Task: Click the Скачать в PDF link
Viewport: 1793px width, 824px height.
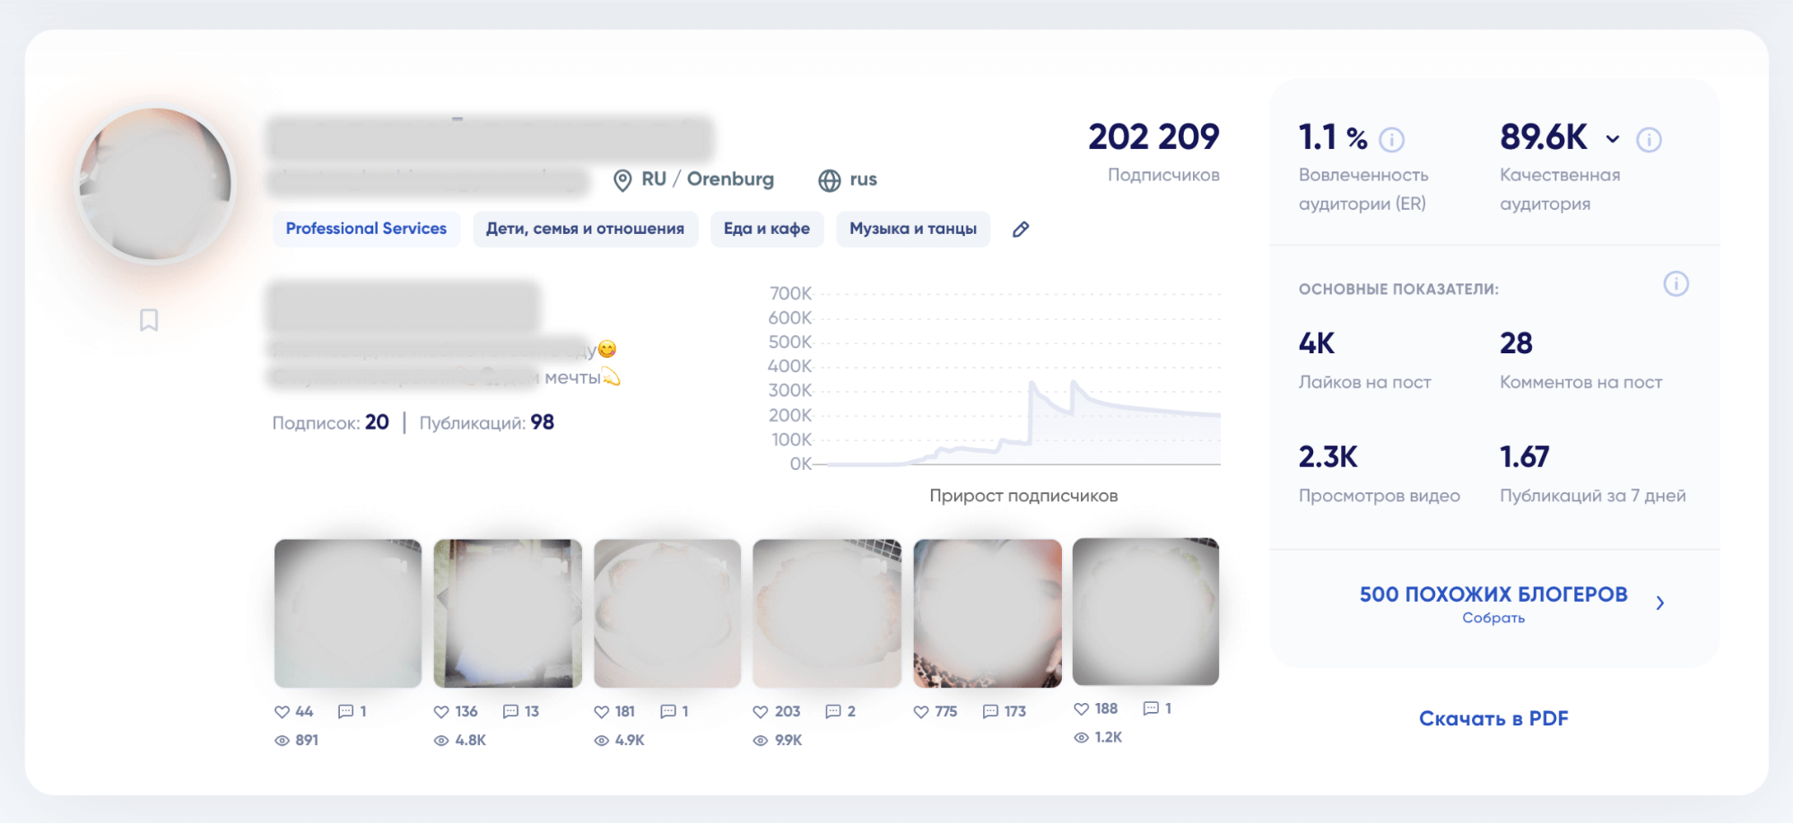Action: 1493,718
